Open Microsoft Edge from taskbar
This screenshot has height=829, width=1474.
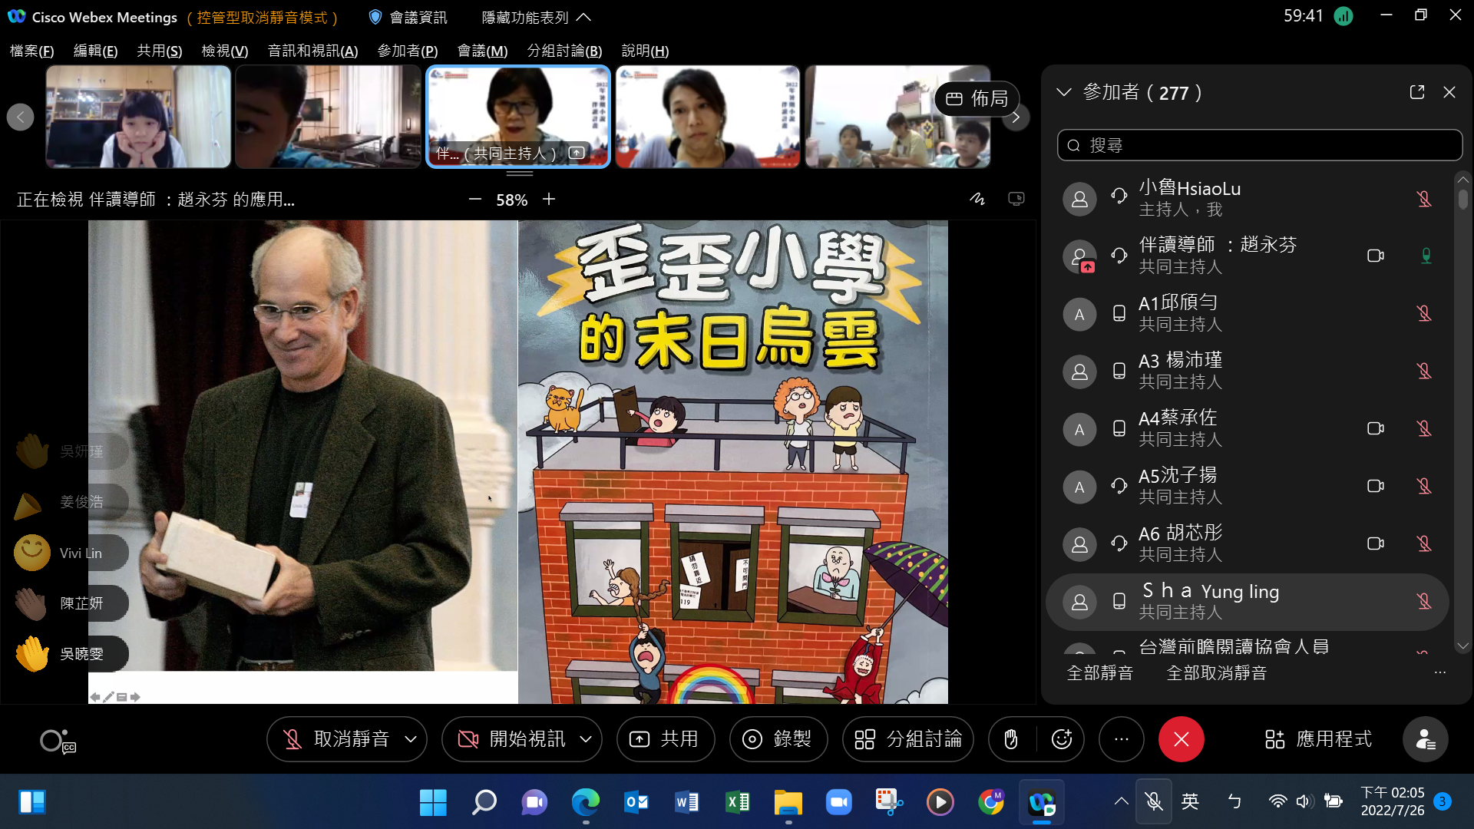[585, 802]
